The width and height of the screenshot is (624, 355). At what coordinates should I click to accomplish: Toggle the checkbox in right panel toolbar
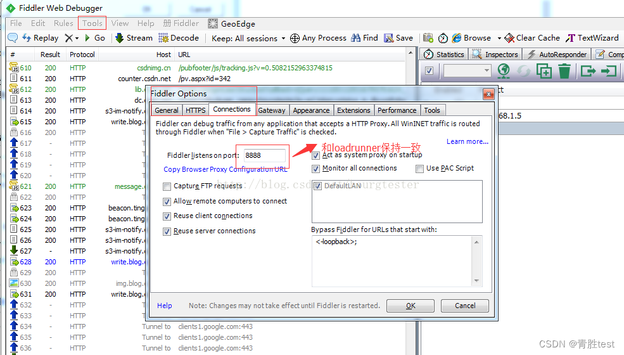(x=429, y=71)
